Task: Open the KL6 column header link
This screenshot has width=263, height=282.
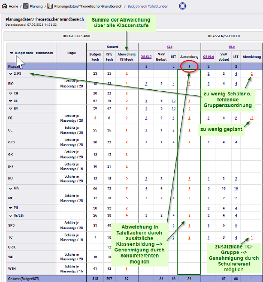Action: (232, 47)
